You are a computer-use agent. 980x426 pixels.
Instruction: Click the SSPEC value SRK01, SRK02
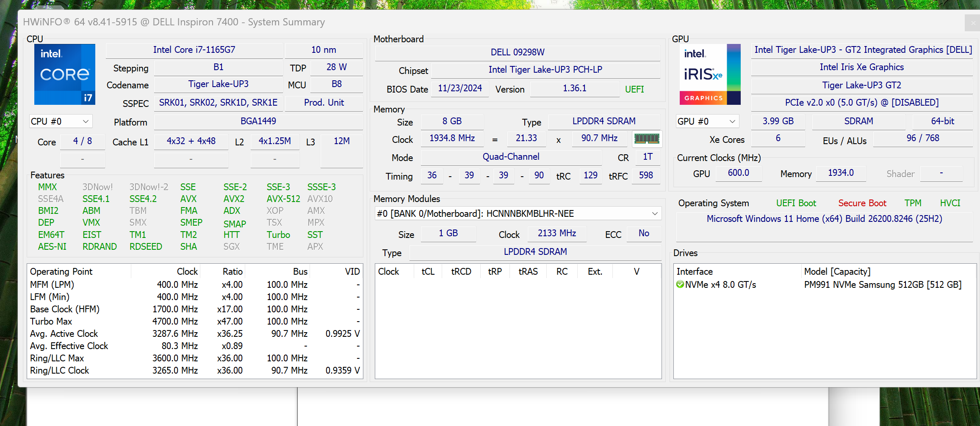click(x=219, y=103)
